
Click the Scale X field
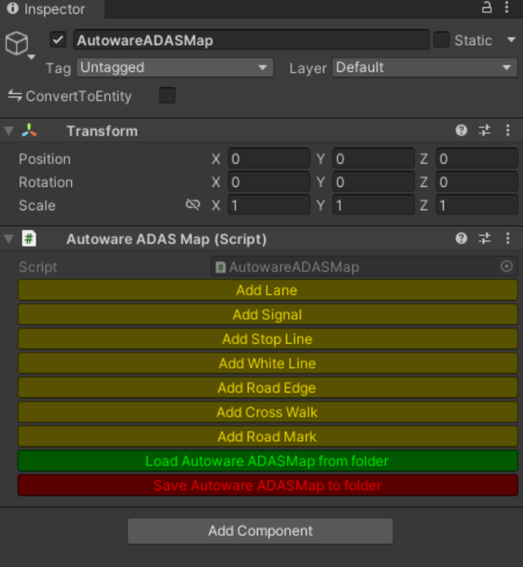[x=269, y=205]
